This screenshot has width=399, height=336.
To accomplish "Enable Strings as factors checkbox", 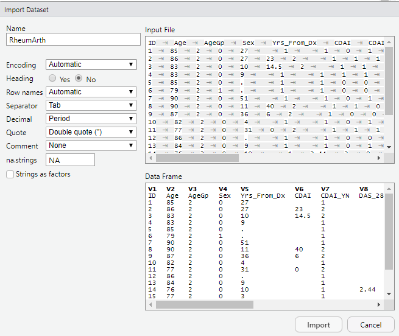I will coord(10,175).
